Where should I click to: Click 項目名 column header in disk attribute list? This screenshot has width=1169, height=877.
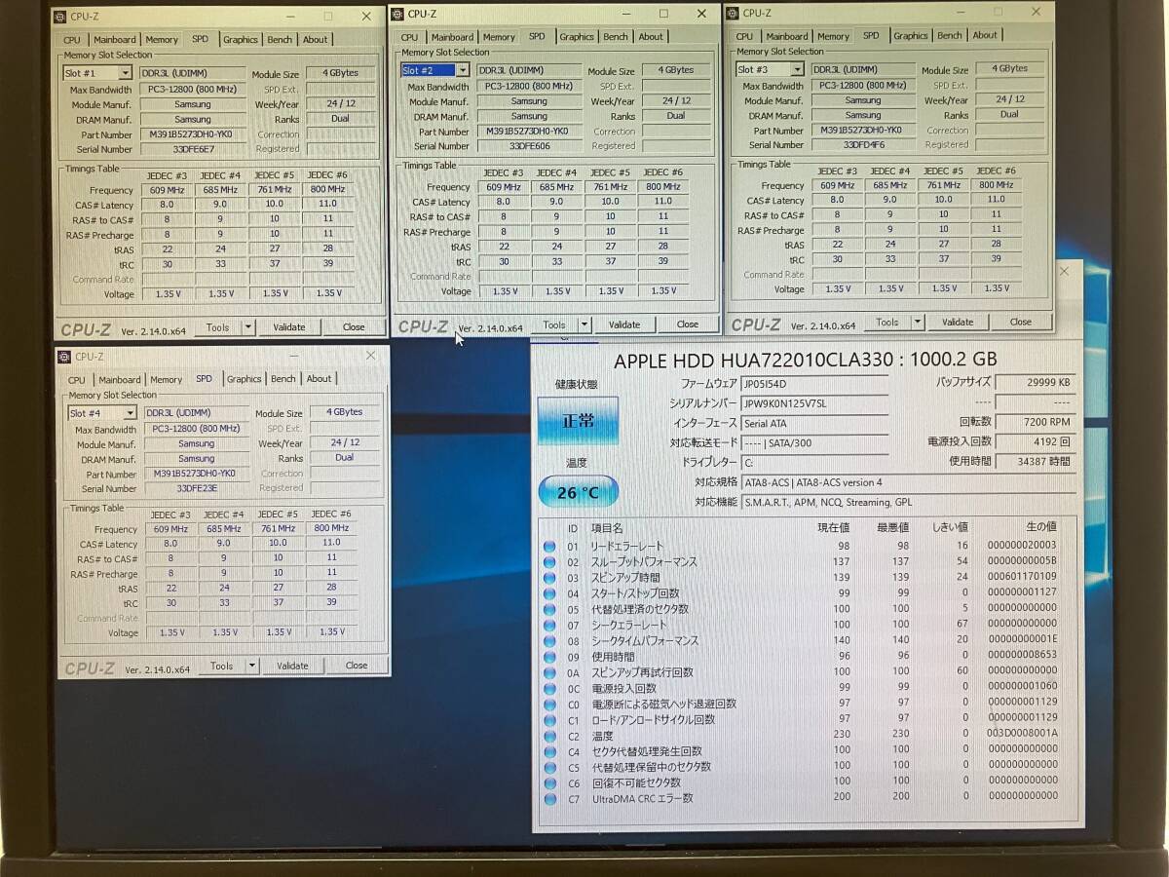pos(606,527)
